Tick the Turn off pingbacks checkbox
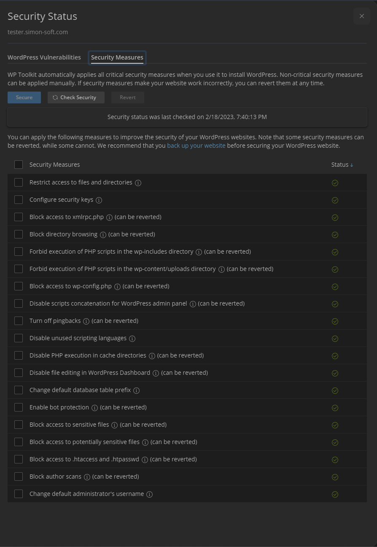 point(19,321)
